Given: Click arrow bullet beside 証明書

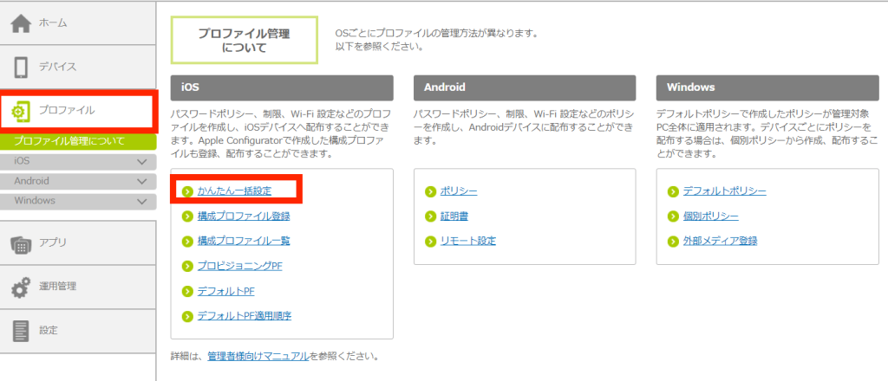Looking at the screenshot, I should [430, 216].
